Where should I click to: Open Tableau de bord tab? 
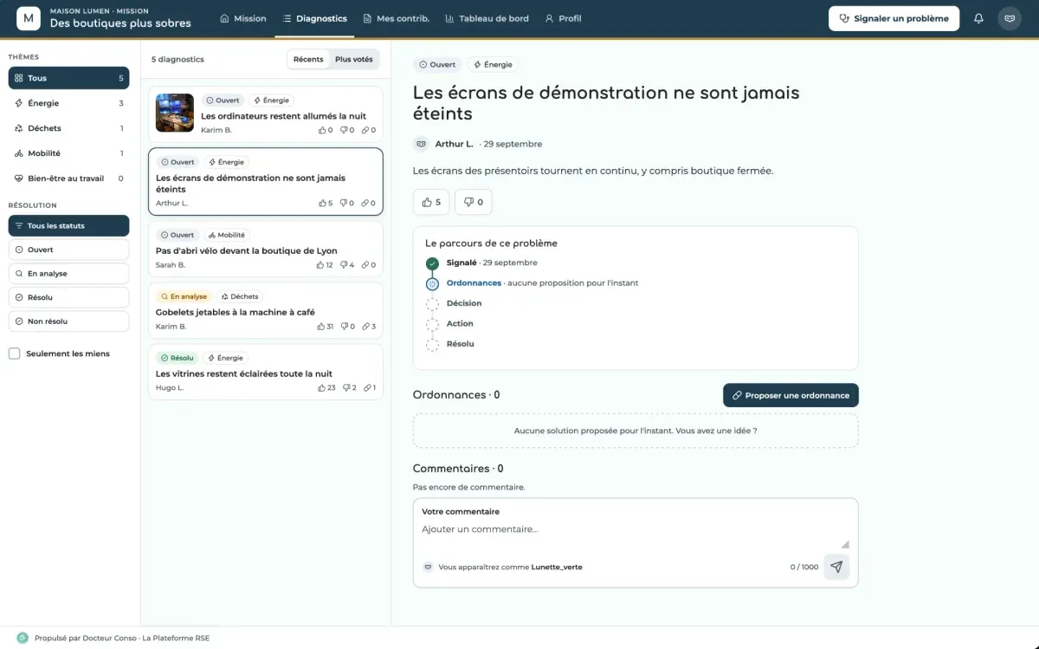pyautogui.click(x=486, y=18)
